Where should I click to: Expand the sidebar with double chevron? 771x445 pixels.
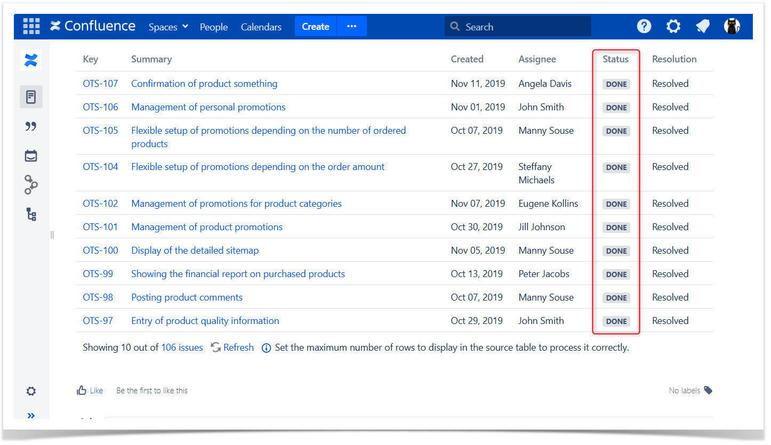pyautogui.click(x=31, y=415)
